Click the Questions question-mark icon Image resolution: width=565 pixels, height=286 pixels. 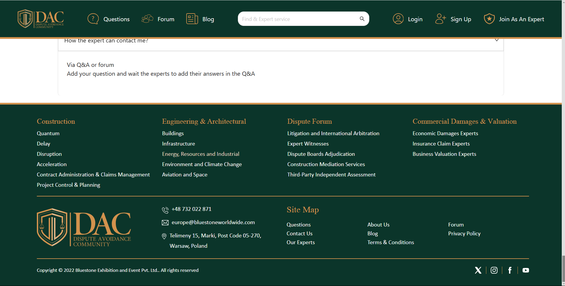coord(93,19)
